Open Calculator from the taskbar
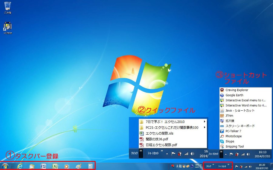This screenshot has height=170, width=273. coord(90,166)
